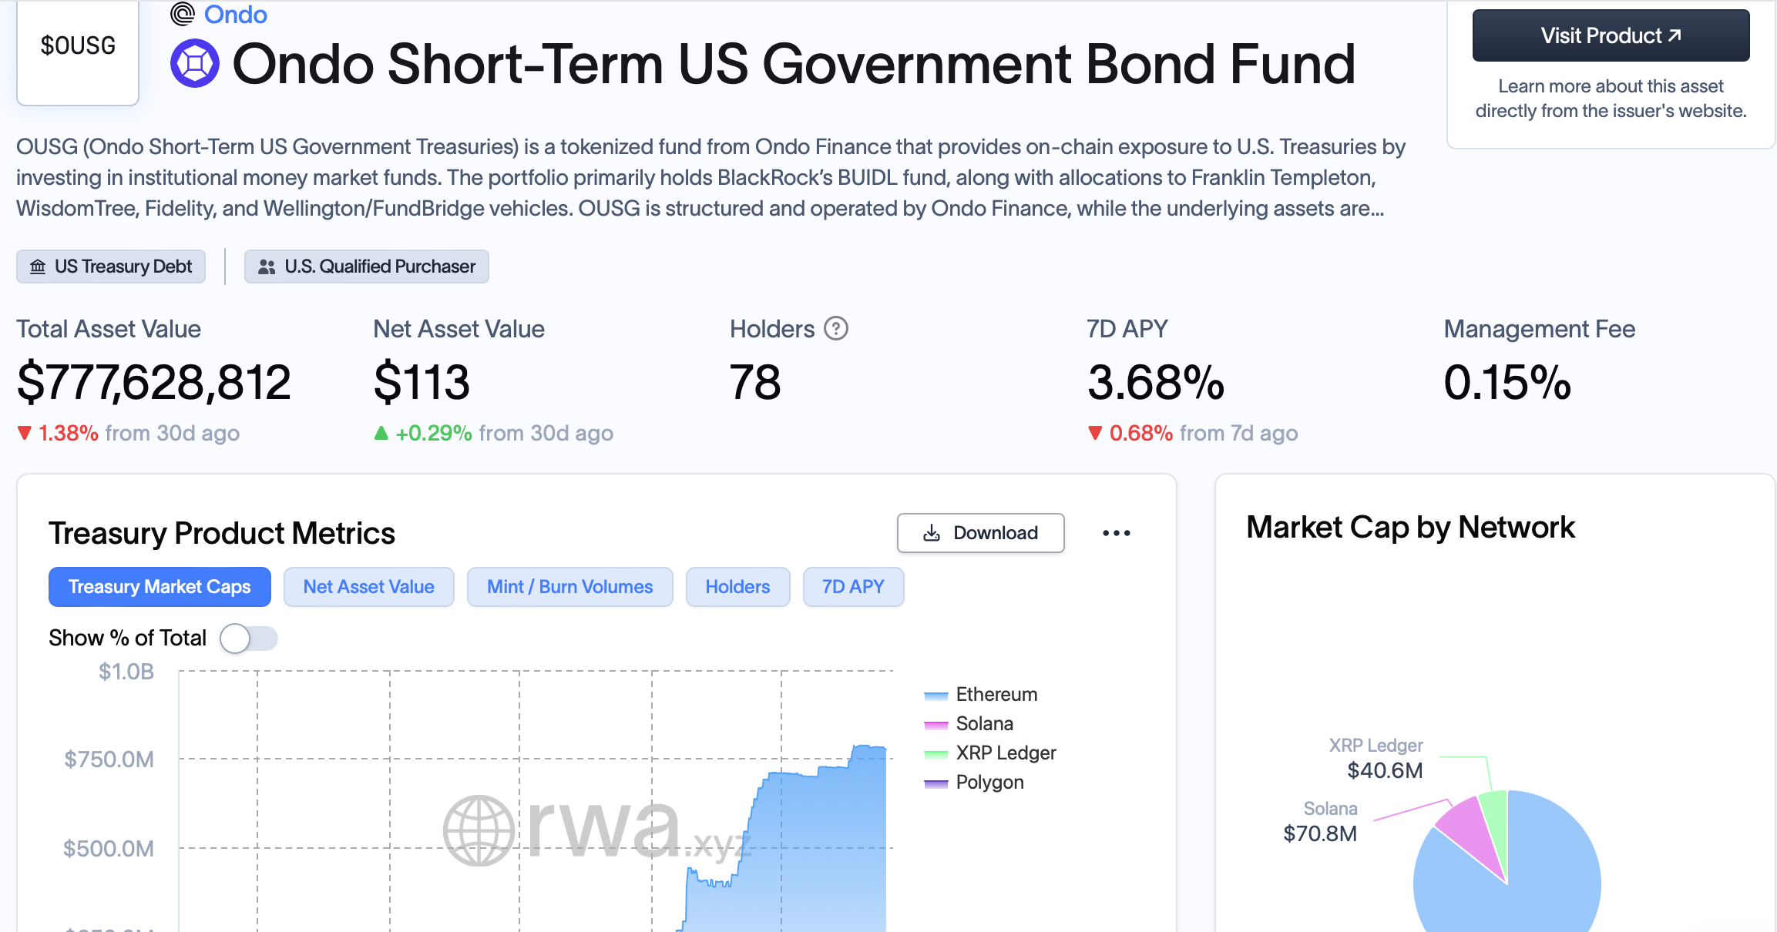Open the three-dot more options menu
The height and width of the screenshot is (932, 1777).
point(1116,533)
